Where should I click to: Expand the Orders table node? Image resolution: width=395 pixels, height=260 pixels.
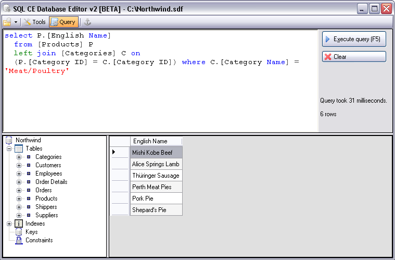pyautogui.click(x=19, y=190)
